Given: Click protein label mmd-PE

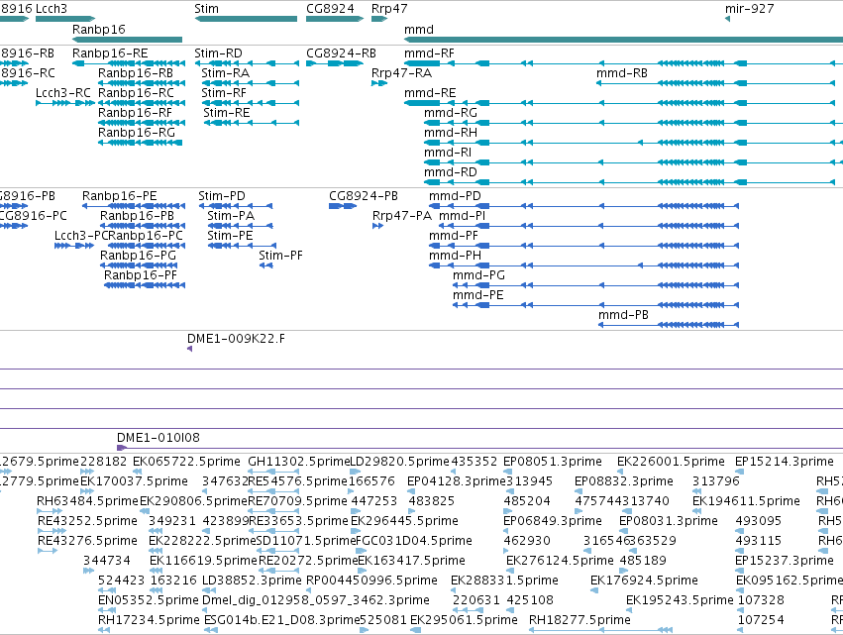Looking at the screenshot, I should click(x=477, y=296).
